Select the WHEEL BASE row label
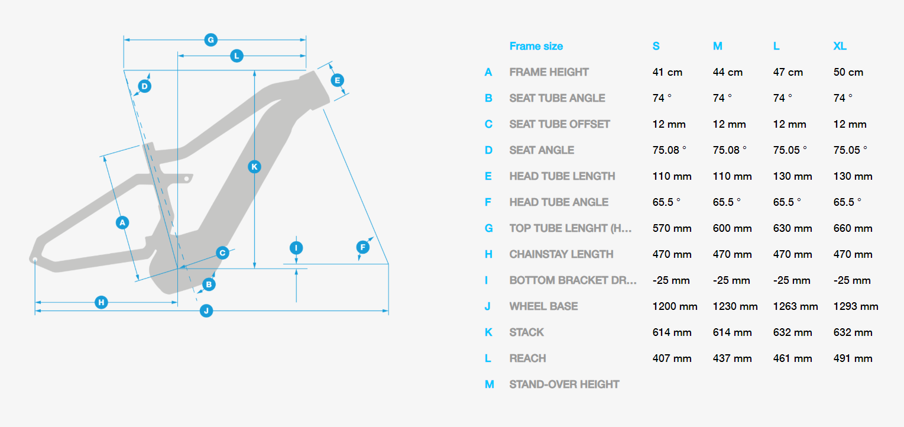 [543, 306]
